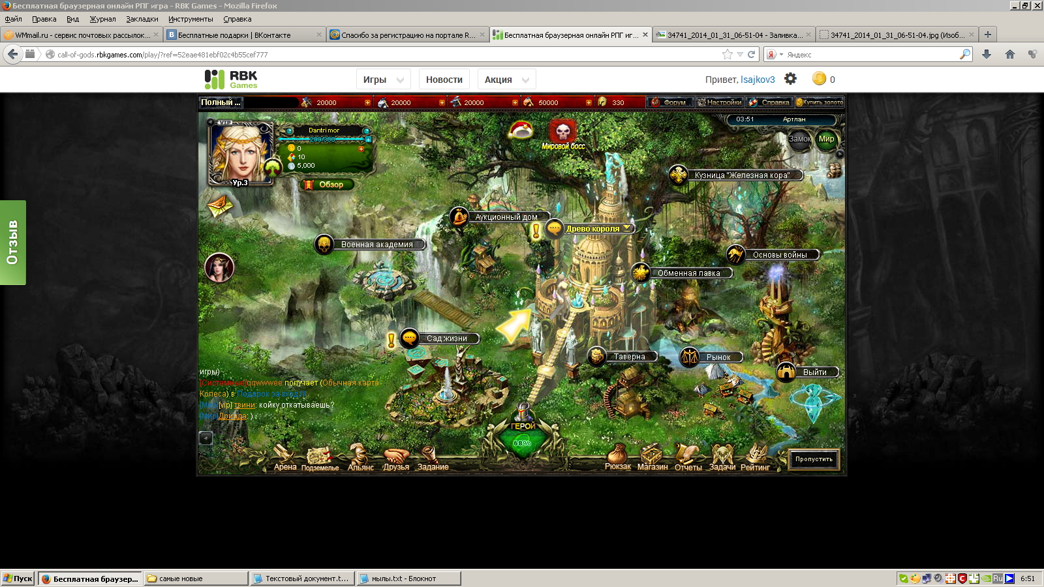Switch to the Мир view
Viewport: 1044px width, 587px height.
coord(827,139)
